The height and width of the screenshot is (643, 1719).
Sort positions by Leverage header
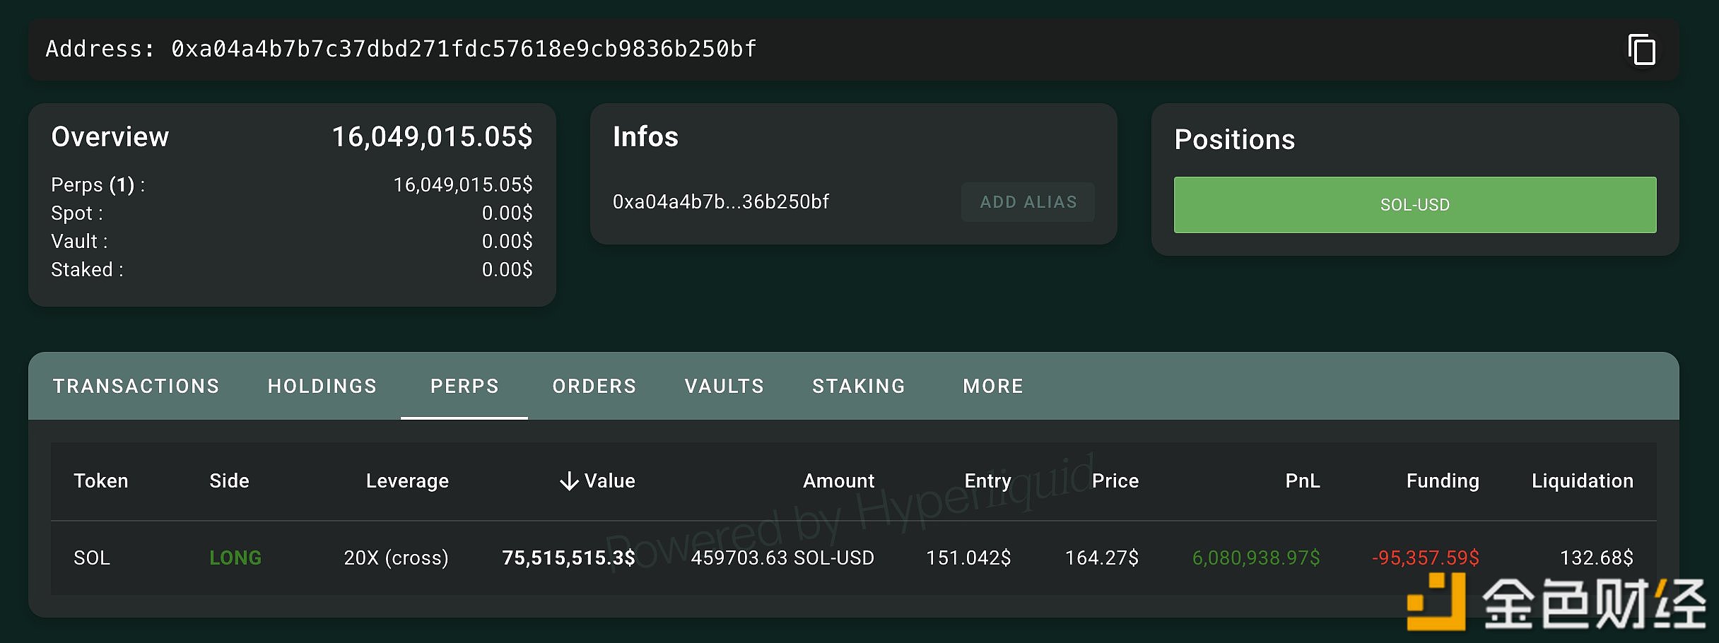click(407, 481)
